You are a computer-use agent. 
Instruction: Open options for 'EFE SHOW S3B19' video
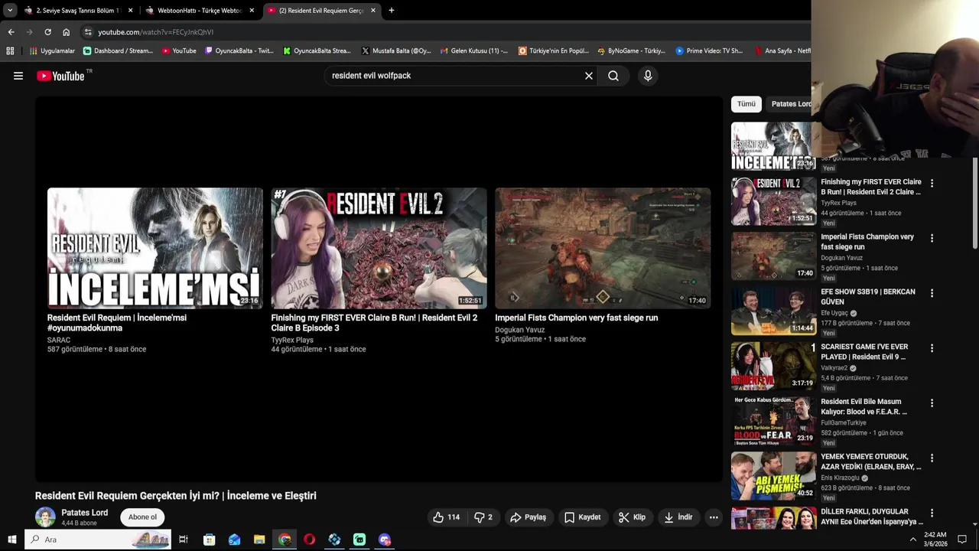click(932, 293)
